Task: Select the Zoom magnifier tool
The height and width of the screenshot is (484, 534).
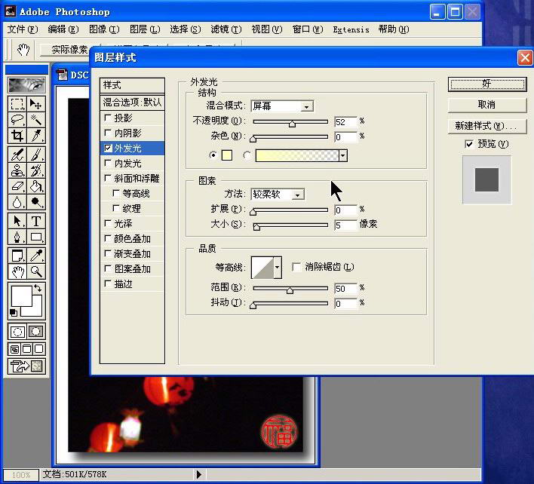Action: [x=35, y=272]
